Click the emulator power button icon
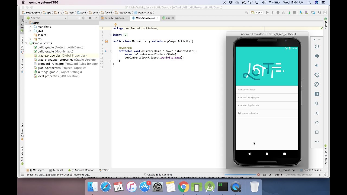 [317, 46]
